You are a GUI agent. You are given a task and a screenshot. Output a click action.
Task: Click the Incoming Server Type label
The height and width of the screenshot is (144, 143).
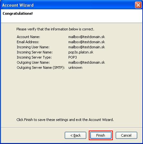(x=34, y=57)
